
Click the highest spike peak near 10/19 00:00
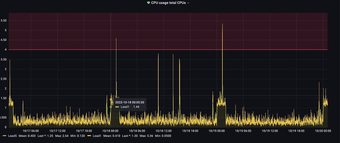[222, 24]
